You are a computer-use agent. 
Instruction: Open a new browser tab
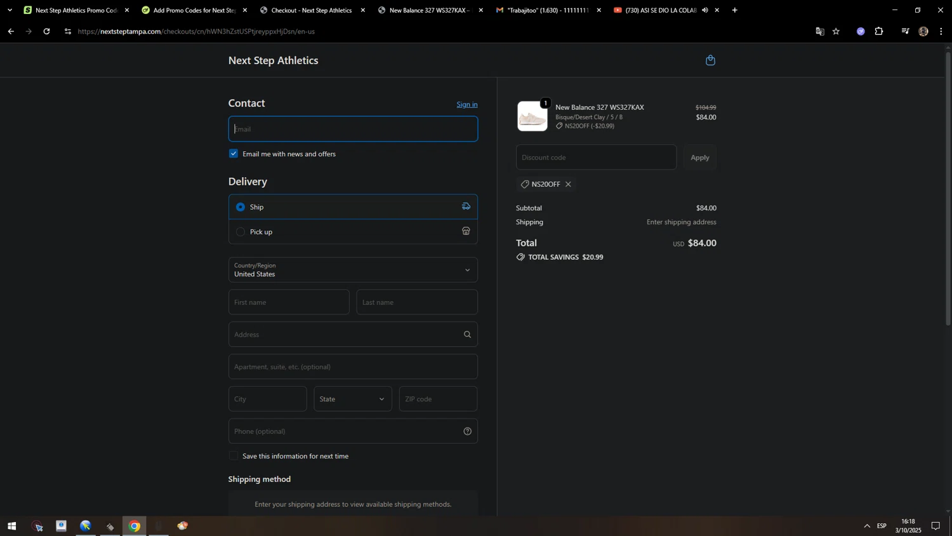coord(734,10)
